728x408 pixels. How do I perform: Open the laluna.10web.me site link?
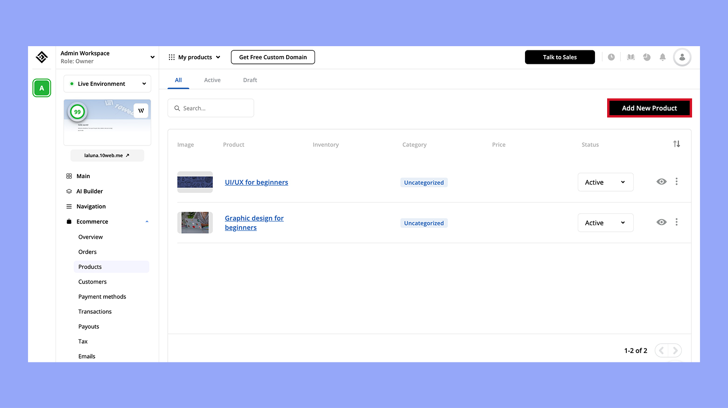point(107,155)
